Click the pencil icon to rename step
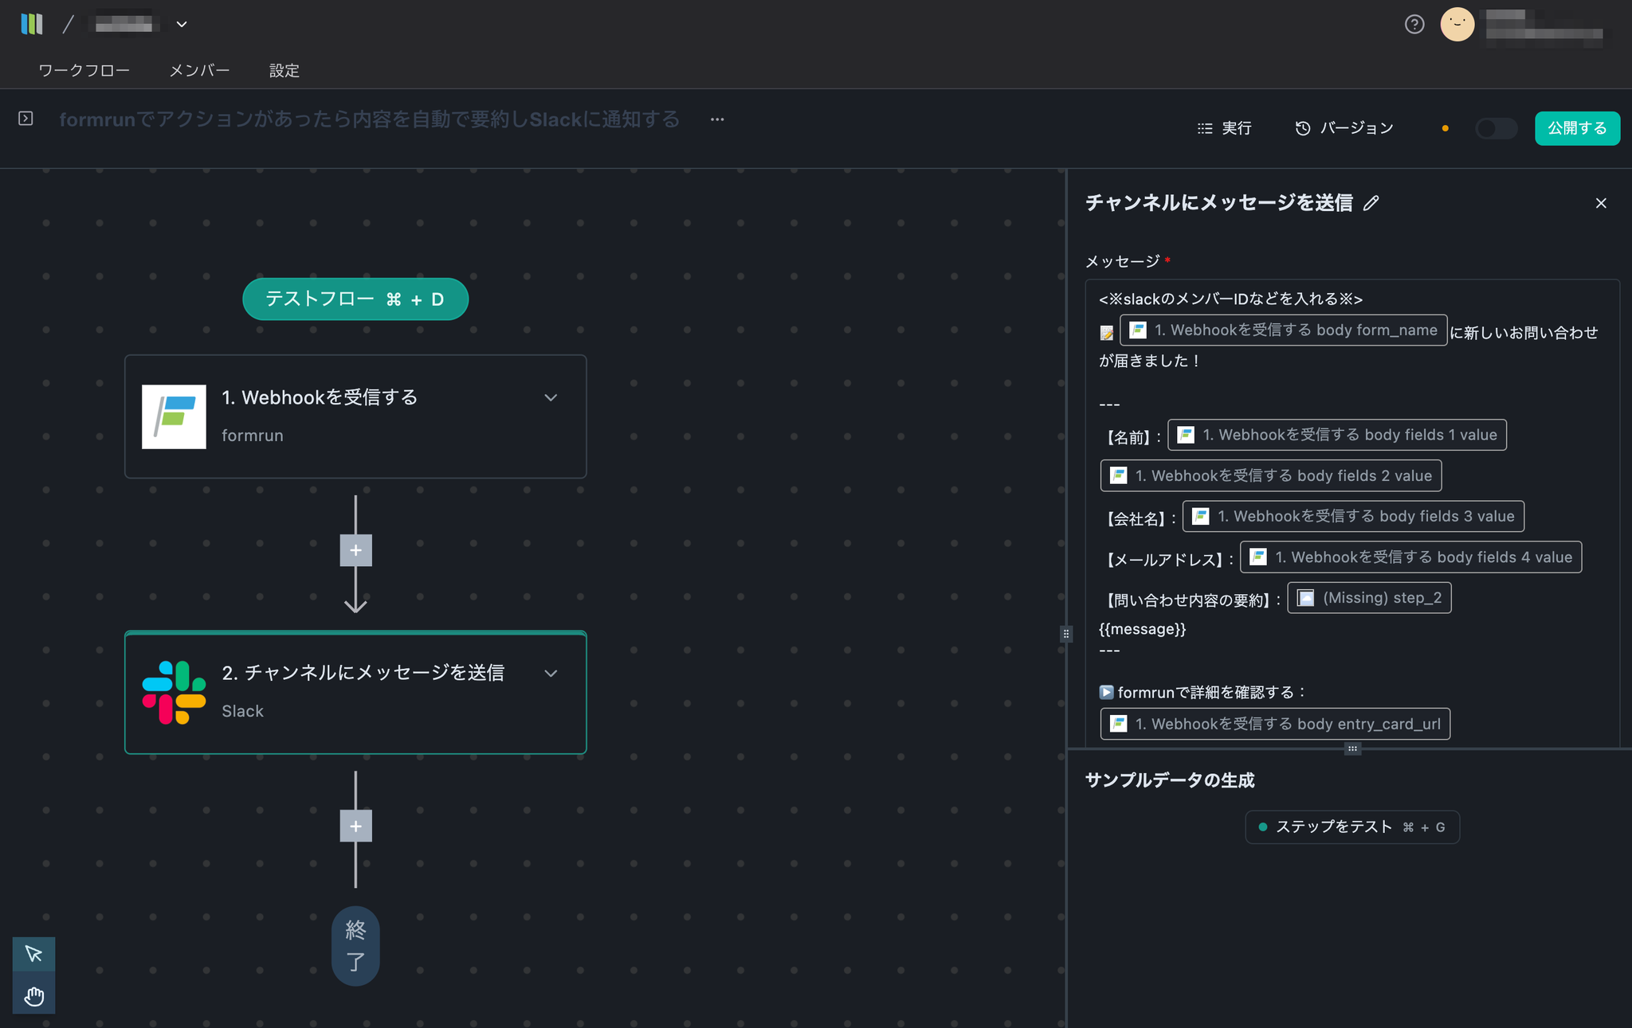Screen dimensions: 1632x1028 pos(1371,204)
